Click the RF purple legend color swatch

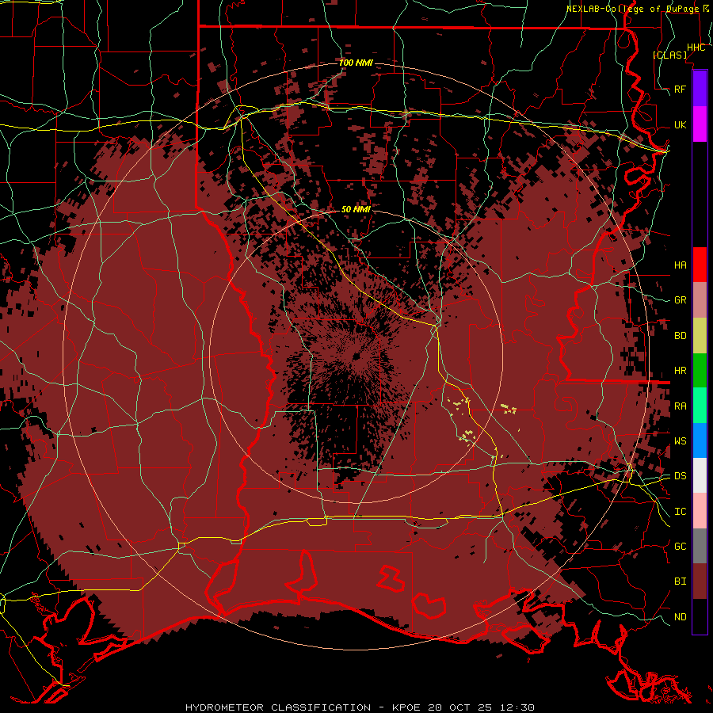coord(700,89)
